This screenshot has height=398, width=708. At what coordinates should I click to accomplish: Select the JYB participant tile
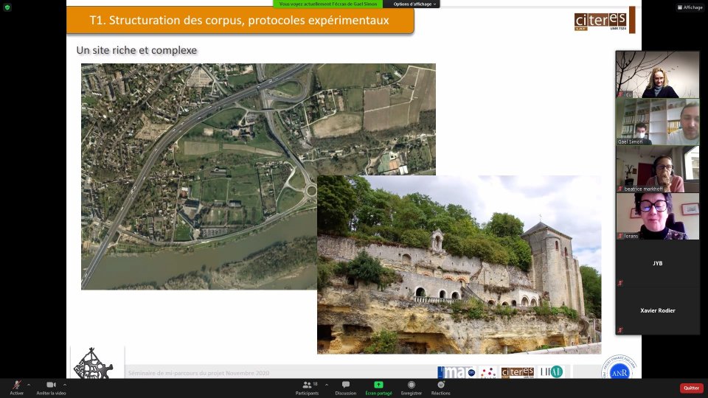[657, 264]
